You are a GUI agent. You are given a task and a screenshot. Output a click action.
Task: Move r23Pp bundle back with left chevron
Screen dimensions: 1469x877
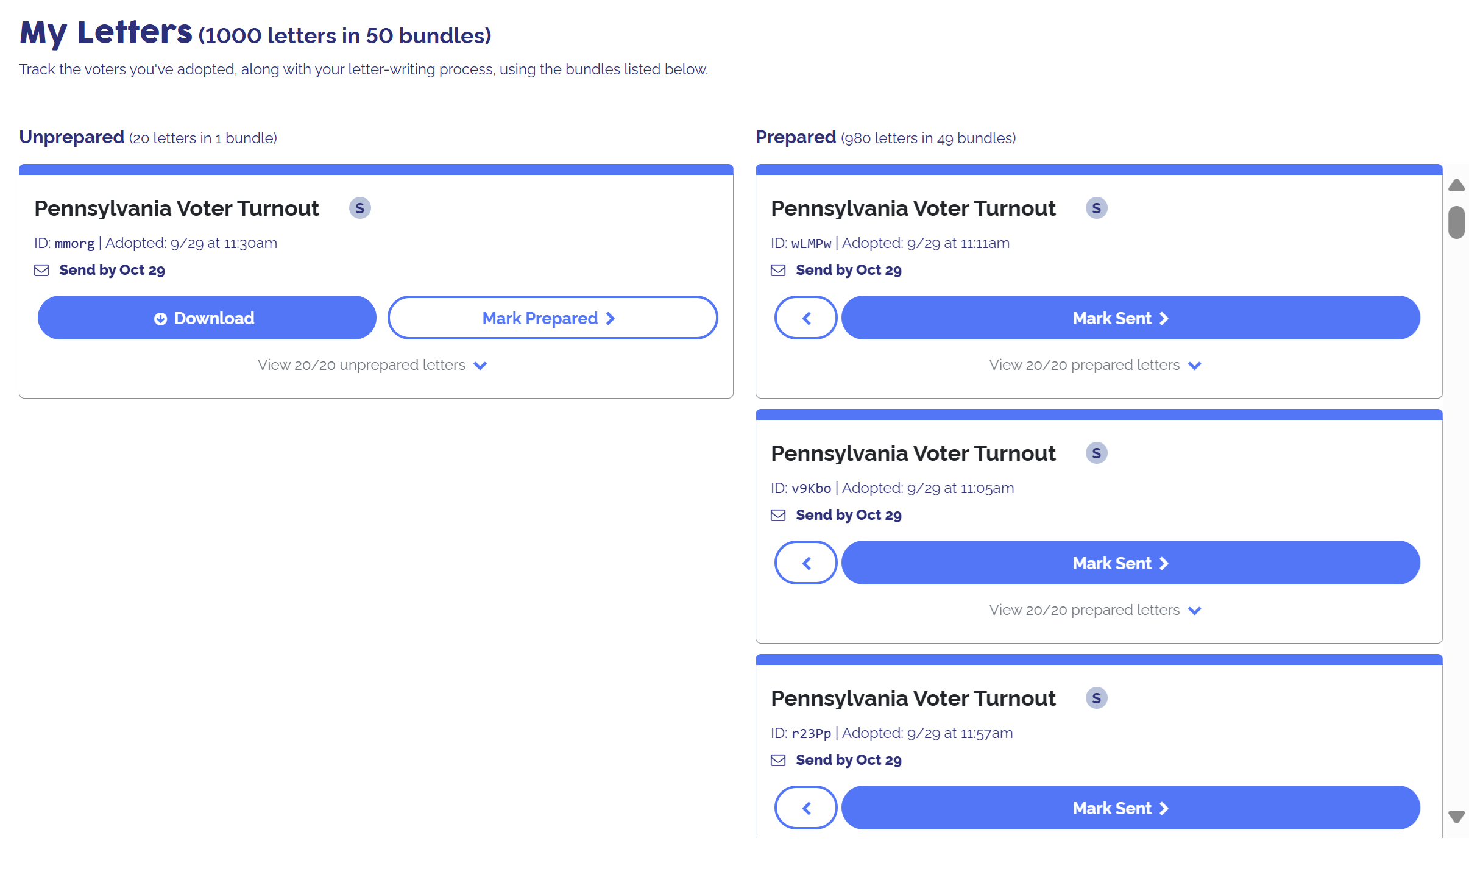[x=805, y=808]
